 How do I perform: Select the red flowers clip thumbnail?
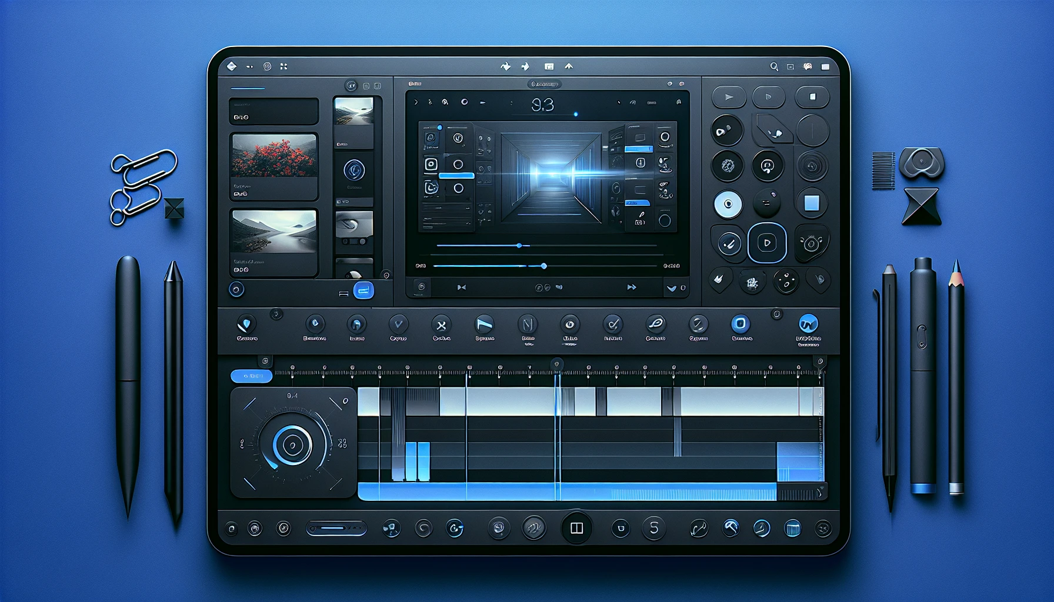coord(275,156)
